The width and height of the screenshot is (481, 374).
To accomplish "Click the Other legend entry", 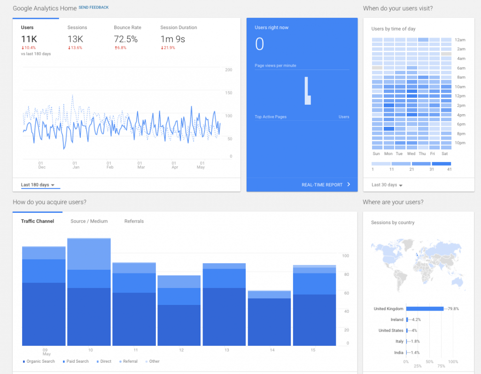I will (x=153, y=361).
